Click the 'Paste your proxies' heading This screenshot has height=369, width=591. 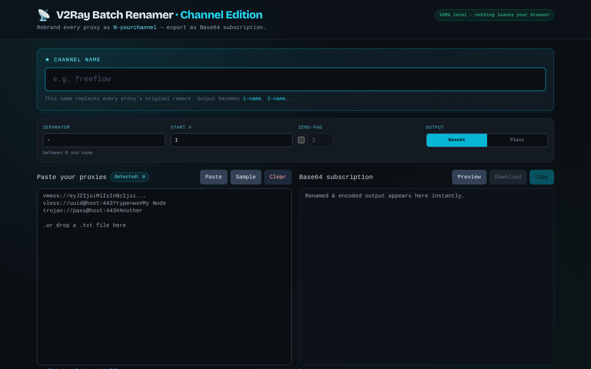[x=72, y=177]
